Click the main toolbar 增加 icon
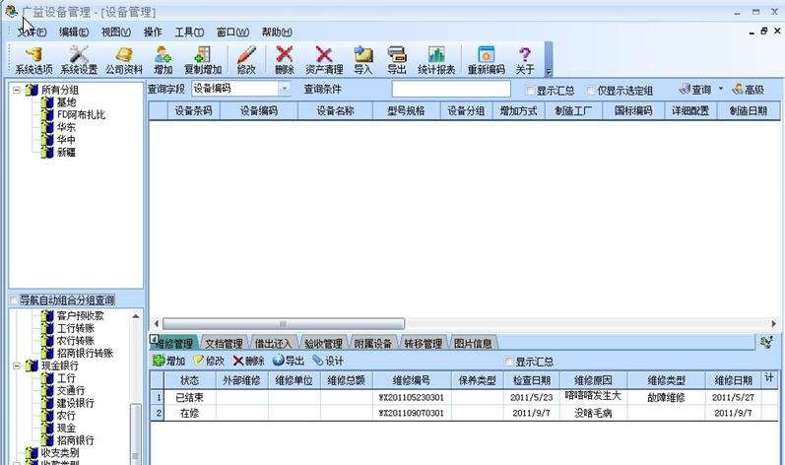The width and height of the screenshot is (785, 465). [x=164, y=60]
